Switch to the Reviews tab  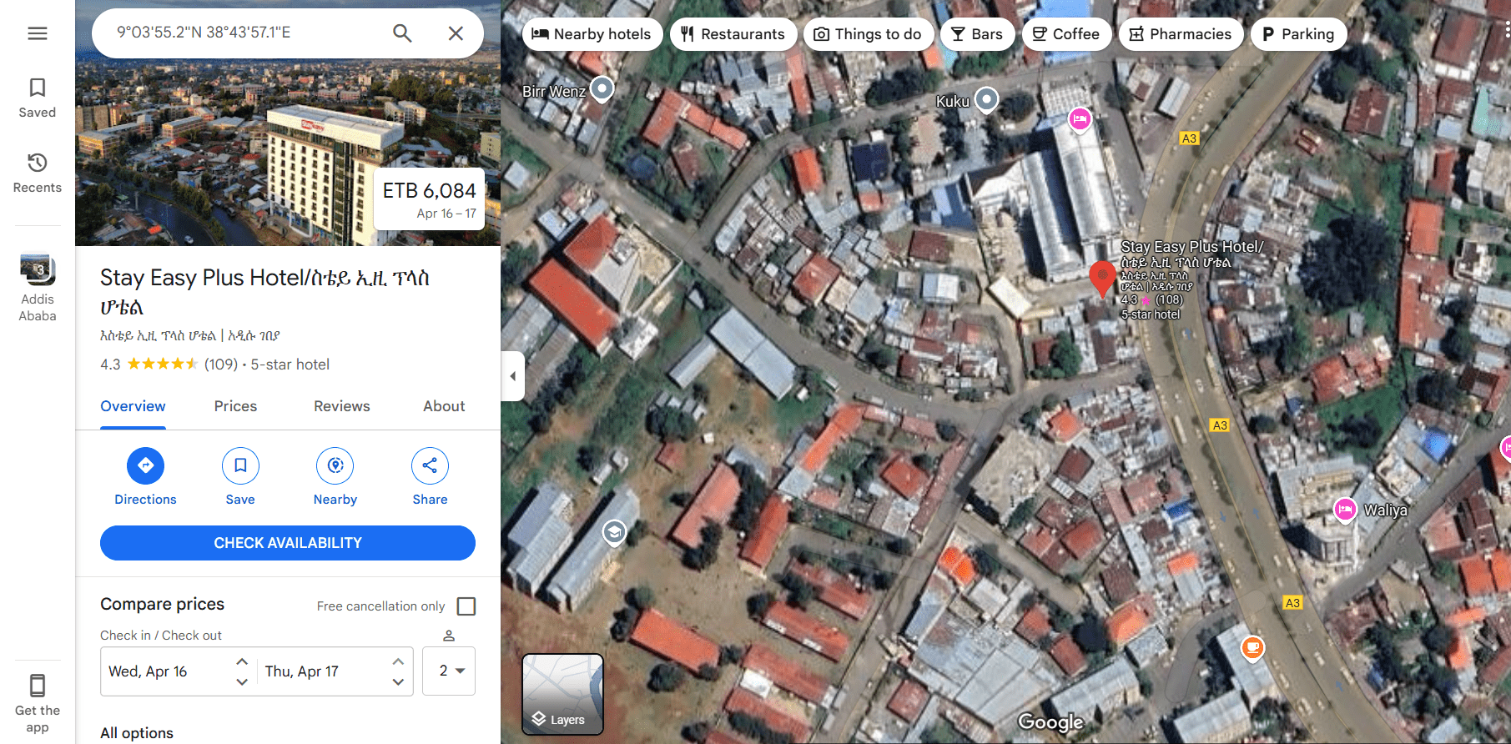click(x=341, y=406)
